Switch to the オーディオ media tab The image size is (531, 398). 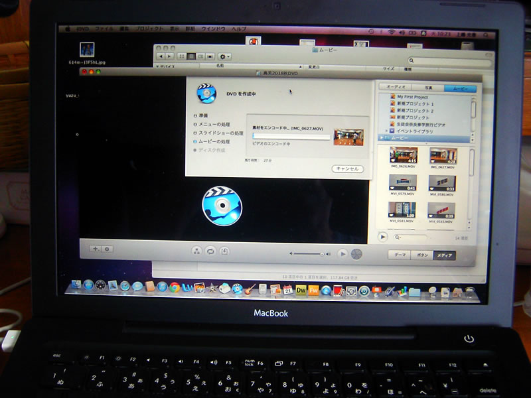pyautogui.click(x=395, y=87)
